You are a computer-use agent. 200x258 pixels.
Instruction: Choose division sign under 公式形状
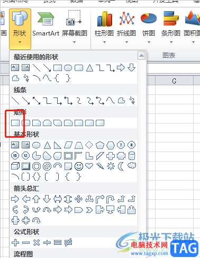(47, 243)
